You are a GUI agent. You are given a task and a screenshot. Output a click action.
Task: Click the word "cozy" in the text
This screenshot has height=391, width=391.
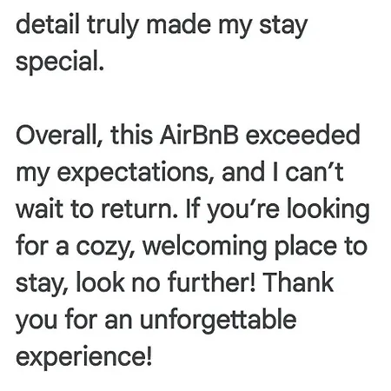click(104, 248)
